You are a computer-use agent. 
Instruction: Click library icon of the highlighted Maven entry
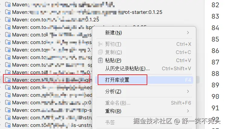click(x=8, y=80)
